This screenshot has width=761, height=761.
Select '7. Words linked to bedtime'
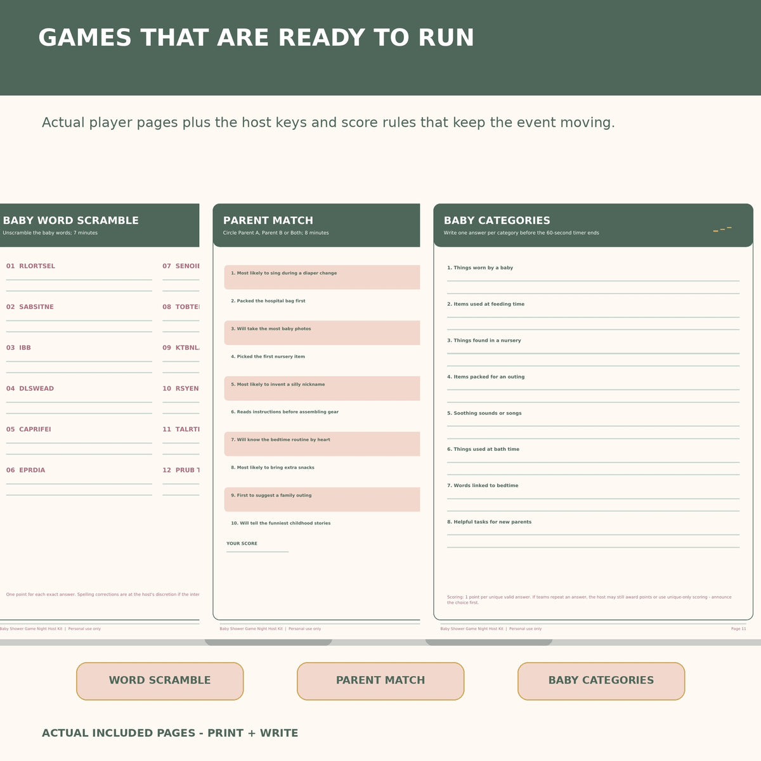coord(483,486)
